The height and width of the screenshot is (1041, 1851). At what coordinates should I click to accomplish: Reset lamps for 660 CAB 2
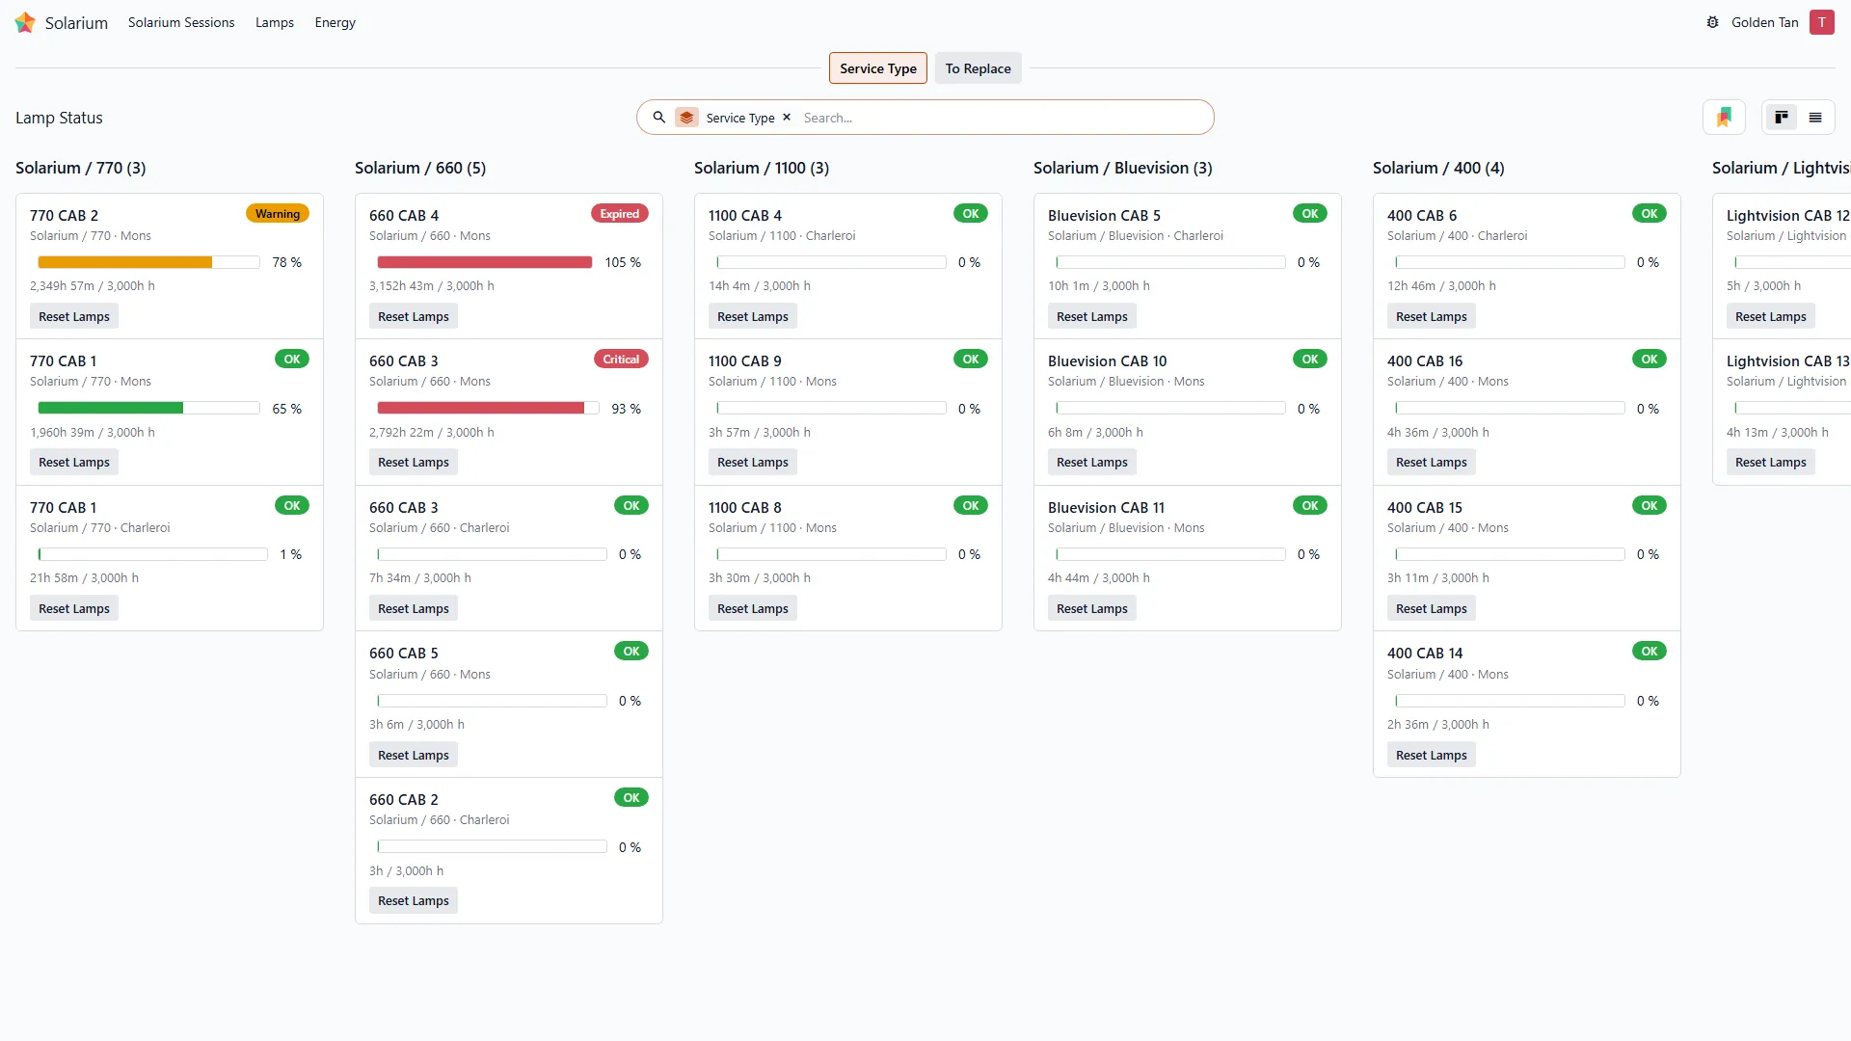point(414,900)
